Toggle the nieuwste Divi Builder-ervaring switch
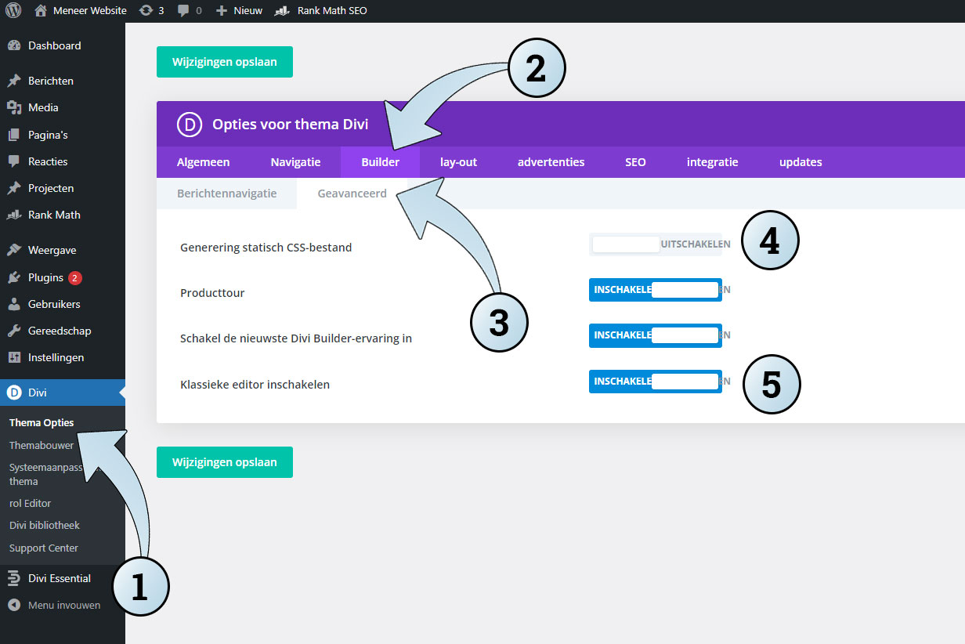 656,335
